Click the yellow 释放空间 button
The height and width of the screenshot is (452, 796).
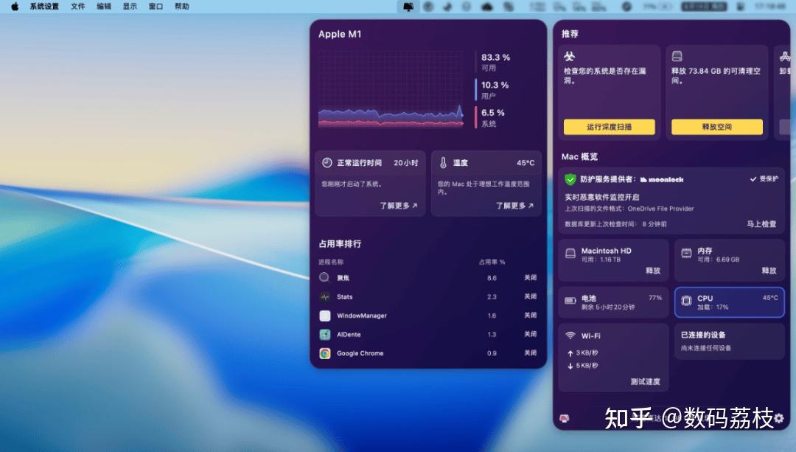(x=717, y=127)
